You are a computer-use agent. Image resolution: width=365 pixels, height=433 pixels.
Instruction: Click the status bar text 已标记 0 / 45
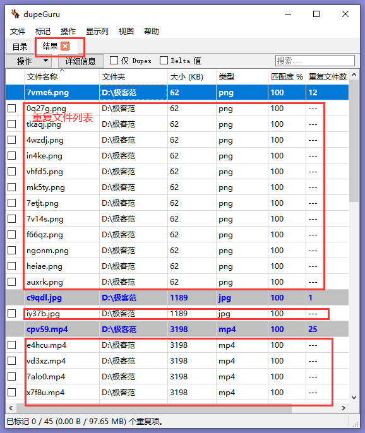click(30, 422)
